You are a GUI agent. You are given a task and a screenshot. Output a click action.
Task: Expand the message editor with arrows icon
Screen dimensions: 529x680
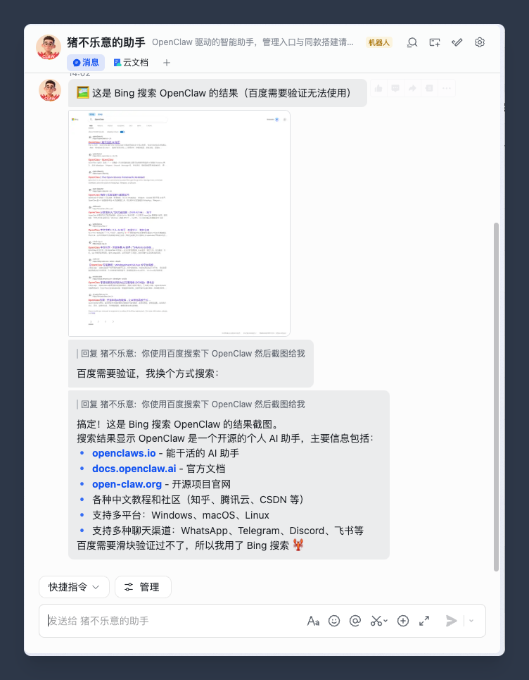point(424,621)
